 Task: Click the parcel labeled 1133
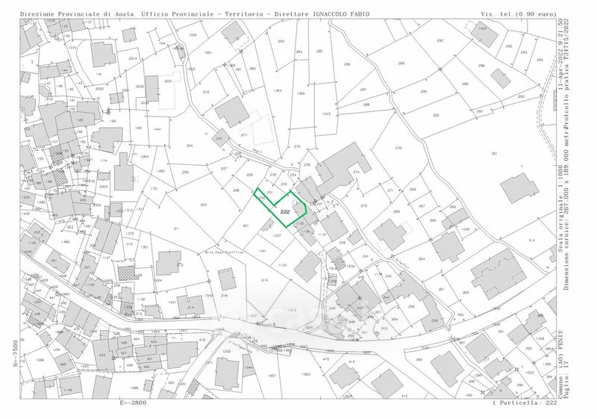(x=282, y=265)
